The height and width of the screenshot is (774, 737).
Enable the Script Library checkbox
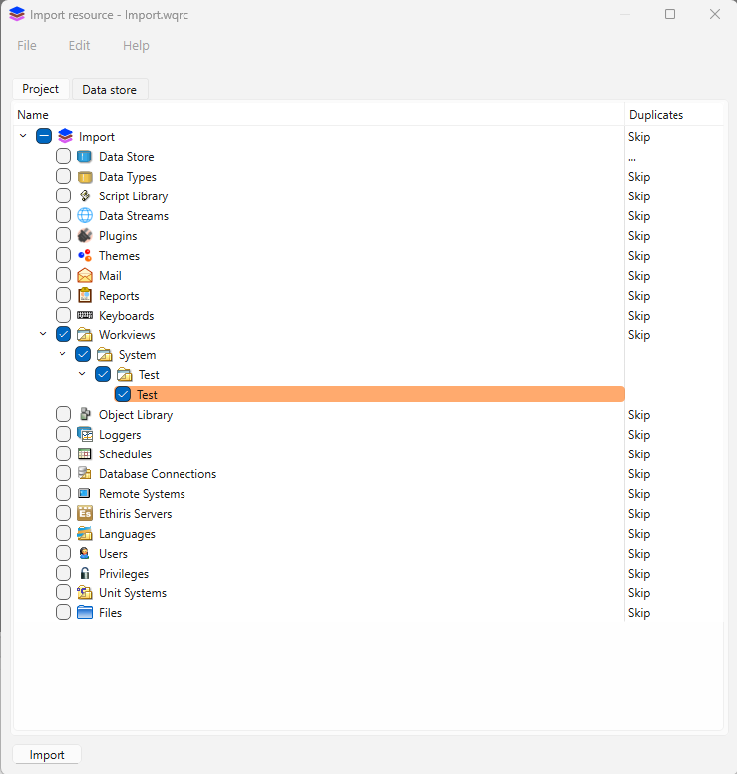(x=63, y=195)
